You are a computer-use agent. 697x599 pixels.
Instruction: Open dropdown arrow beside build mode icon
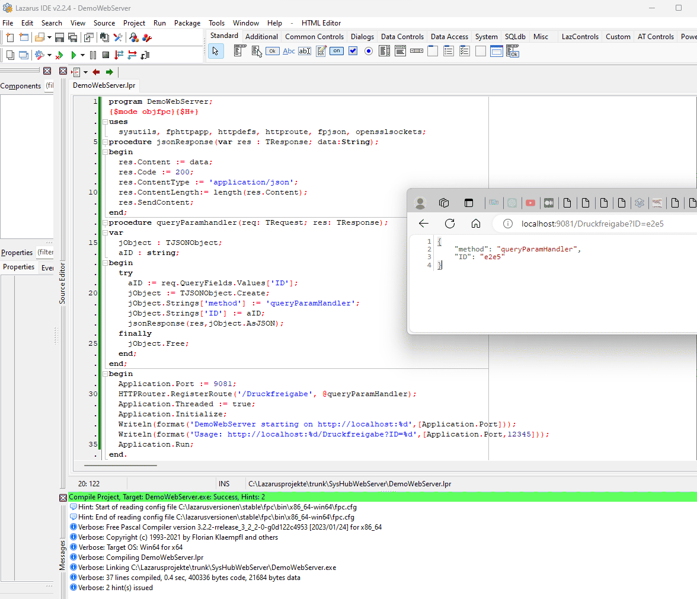tap(49, 55)
